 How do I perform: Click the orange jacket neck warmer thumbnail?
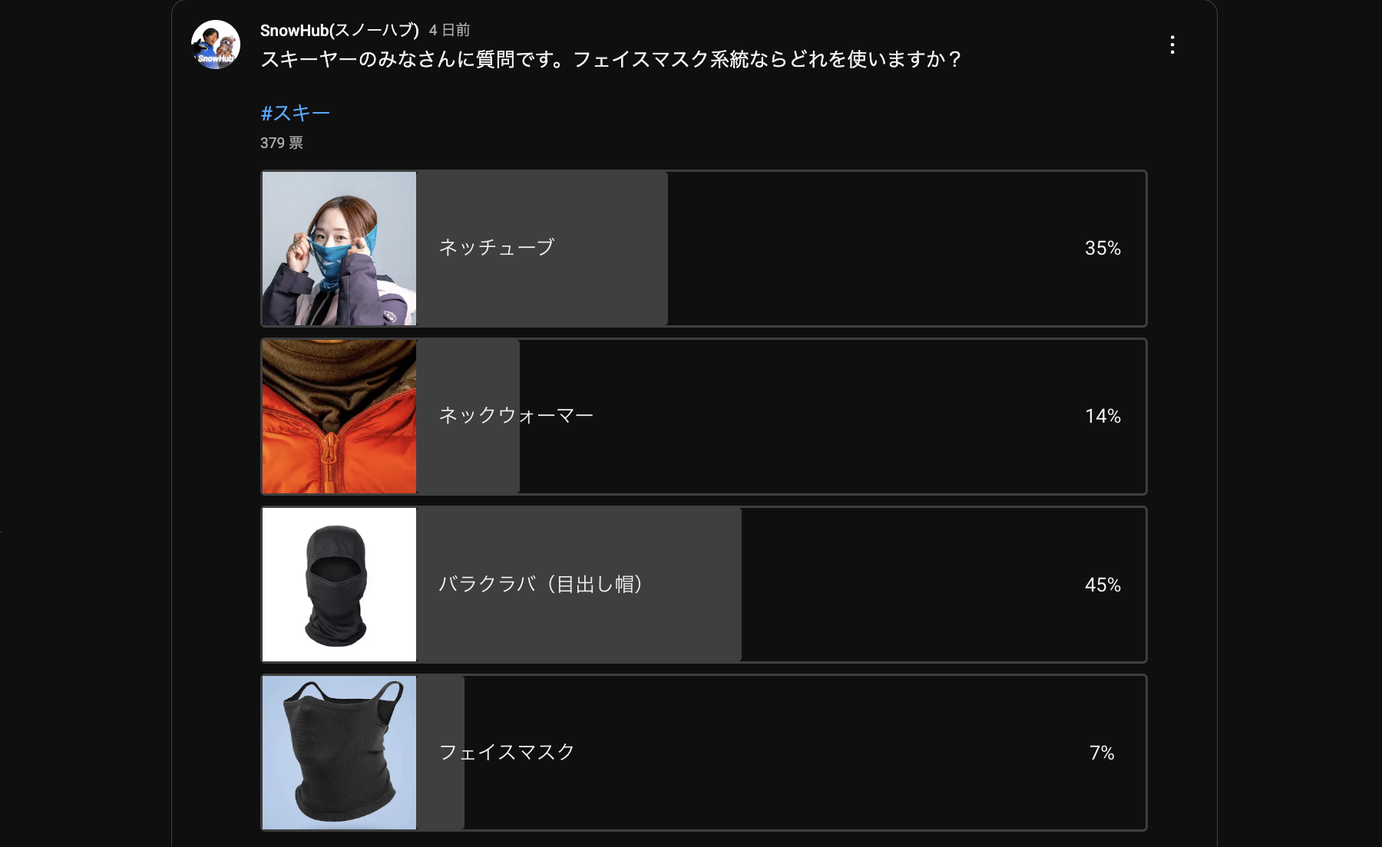point(339,417)
